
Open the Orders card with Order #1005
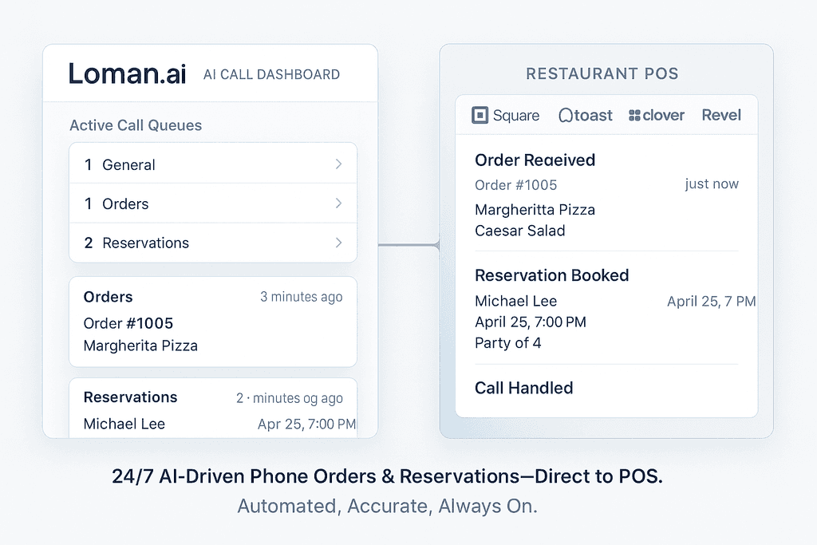tap(212, 322)
